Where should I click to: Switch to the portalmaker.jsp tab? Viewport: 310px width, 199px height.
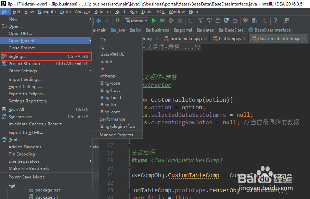point(186,39)
